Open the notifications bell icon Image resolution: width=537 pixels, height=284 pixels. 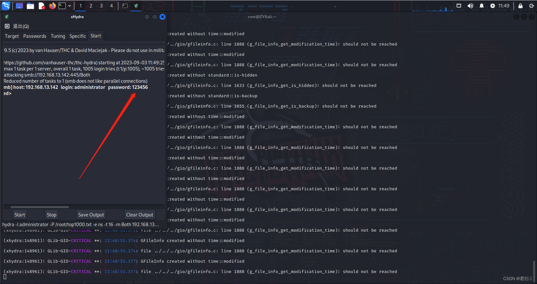tap(482, 6)
